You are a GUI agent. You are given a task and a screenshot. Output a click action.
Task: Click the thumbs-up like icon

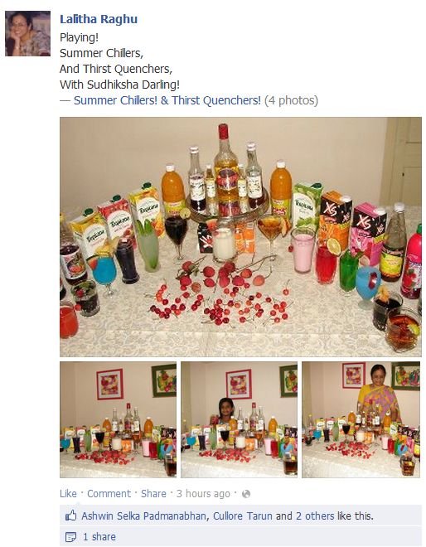[x=70, y=516]
